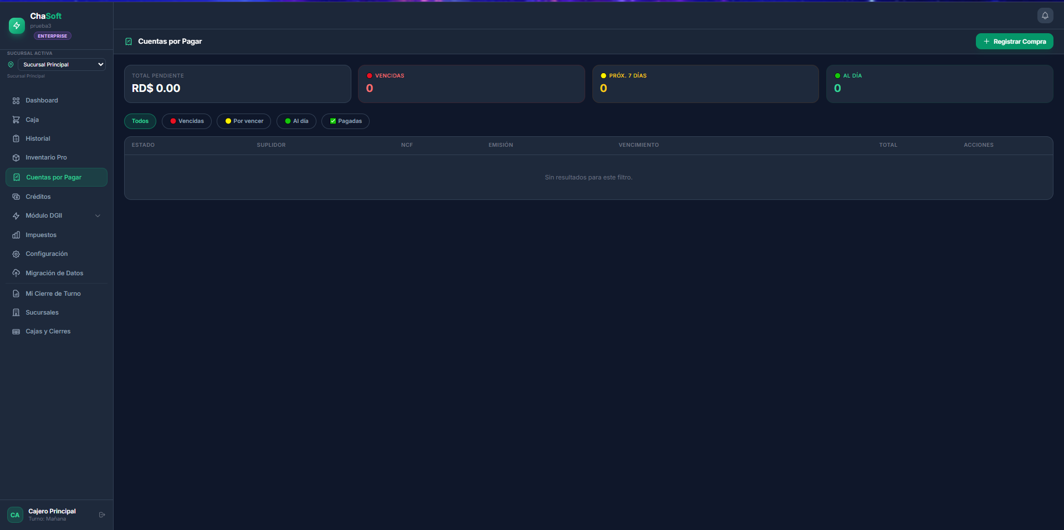
Task: Select the Todos filter tab
Action: [140, 121]
